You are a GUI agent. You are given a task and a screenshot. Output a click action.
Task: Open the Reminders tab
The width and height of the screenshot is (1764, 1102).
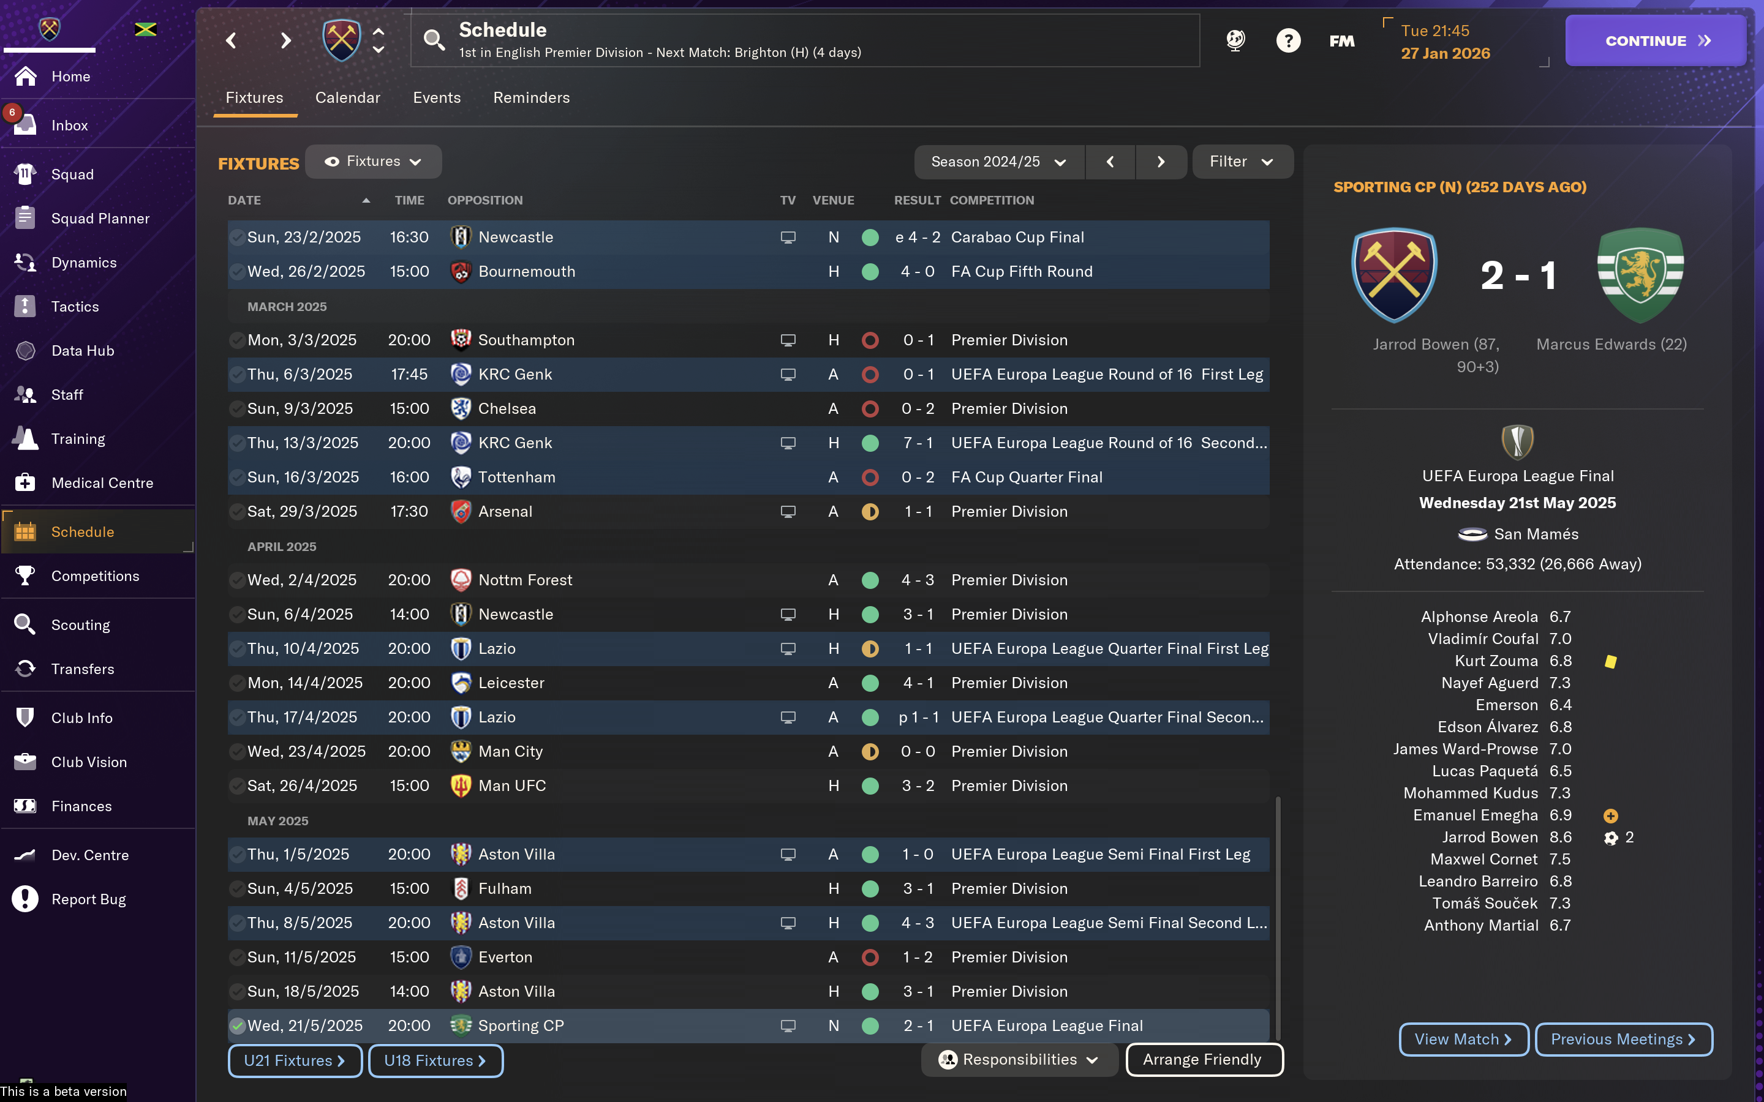coord(532,98)
